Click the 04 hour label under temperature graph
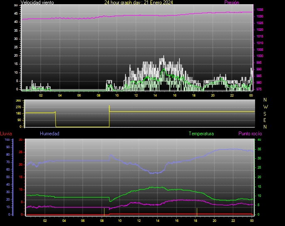This screenshot has width=285, height=226. [x=64, y=221]
